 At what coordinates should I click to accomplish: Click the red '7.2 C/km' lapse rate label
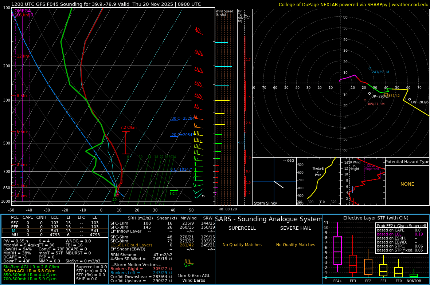(128, 128)
